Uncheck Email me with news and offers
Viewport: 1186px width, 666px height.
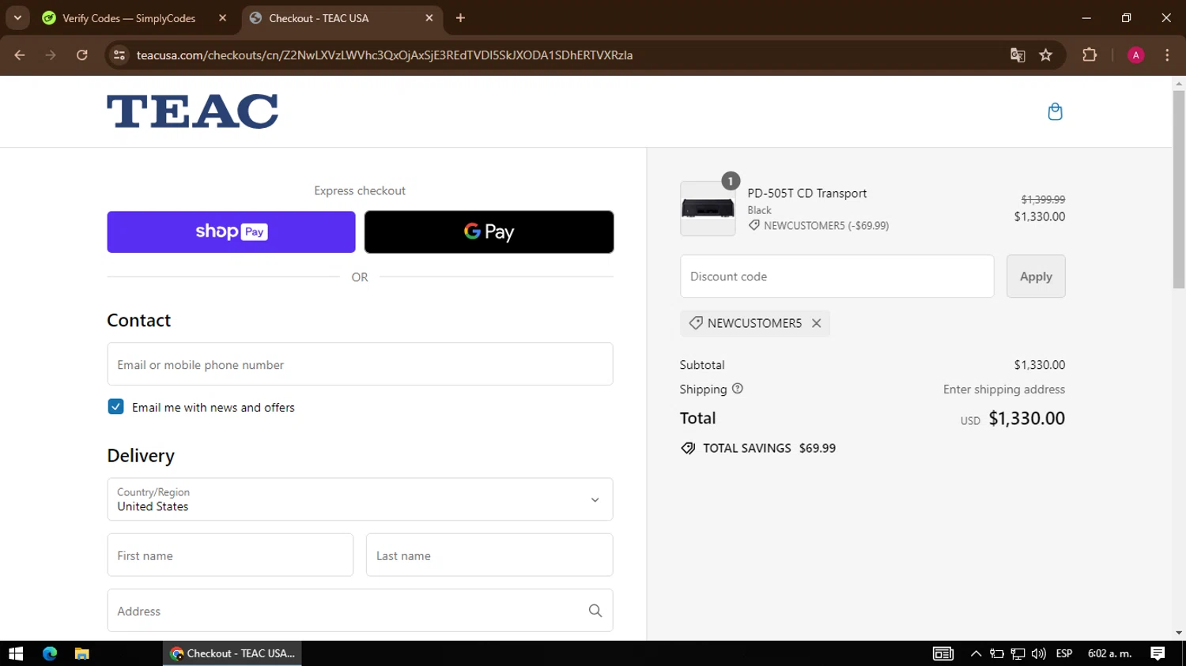tap(115, 407)
